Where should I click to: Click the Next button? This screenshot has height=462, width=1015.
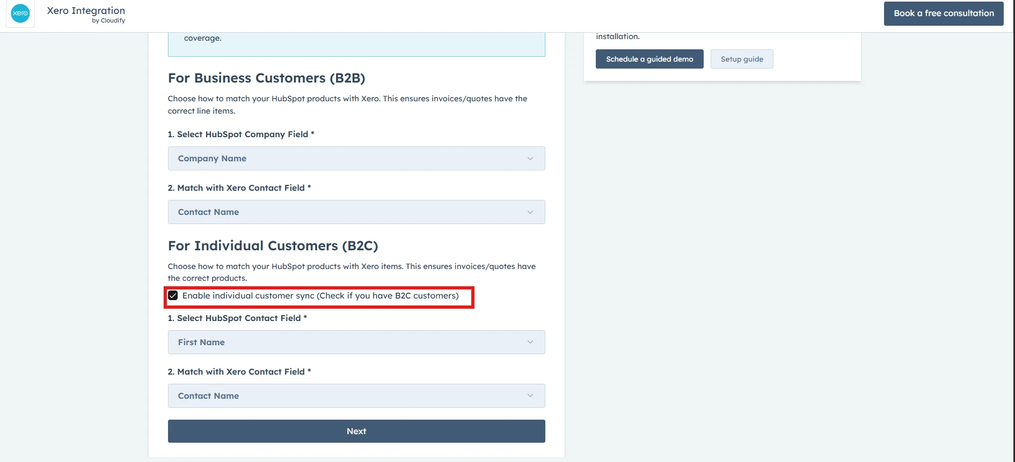[x=356, y=431]
